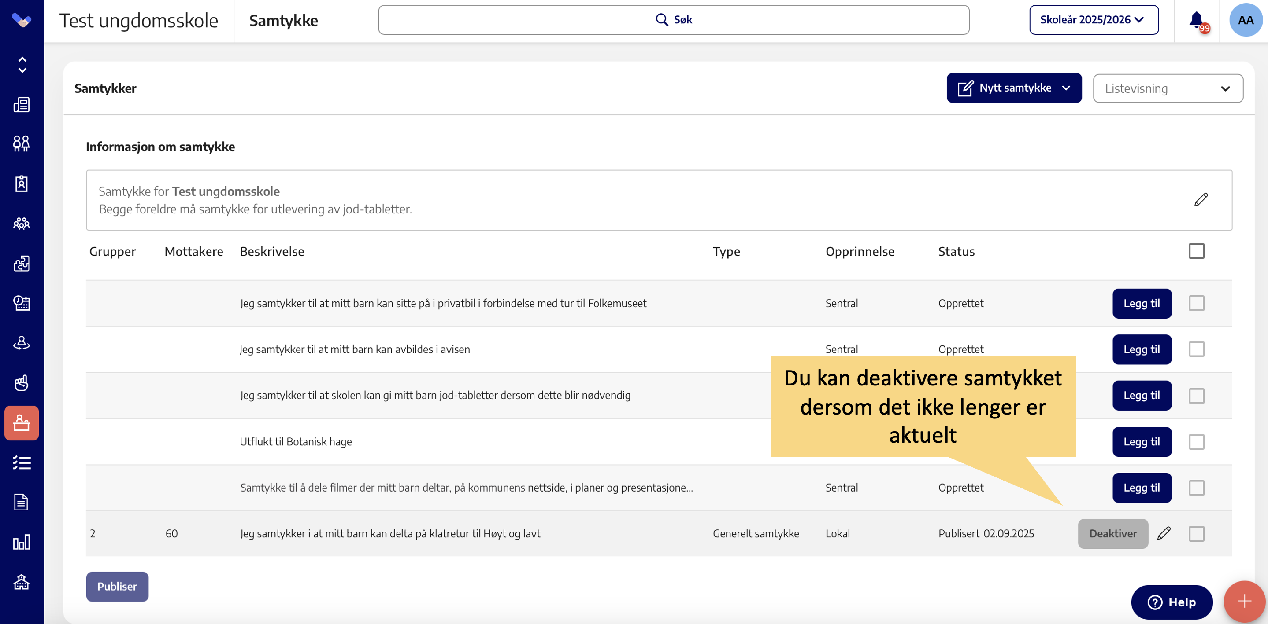Expand the Nytt samtykke dropdown button

1014,88
